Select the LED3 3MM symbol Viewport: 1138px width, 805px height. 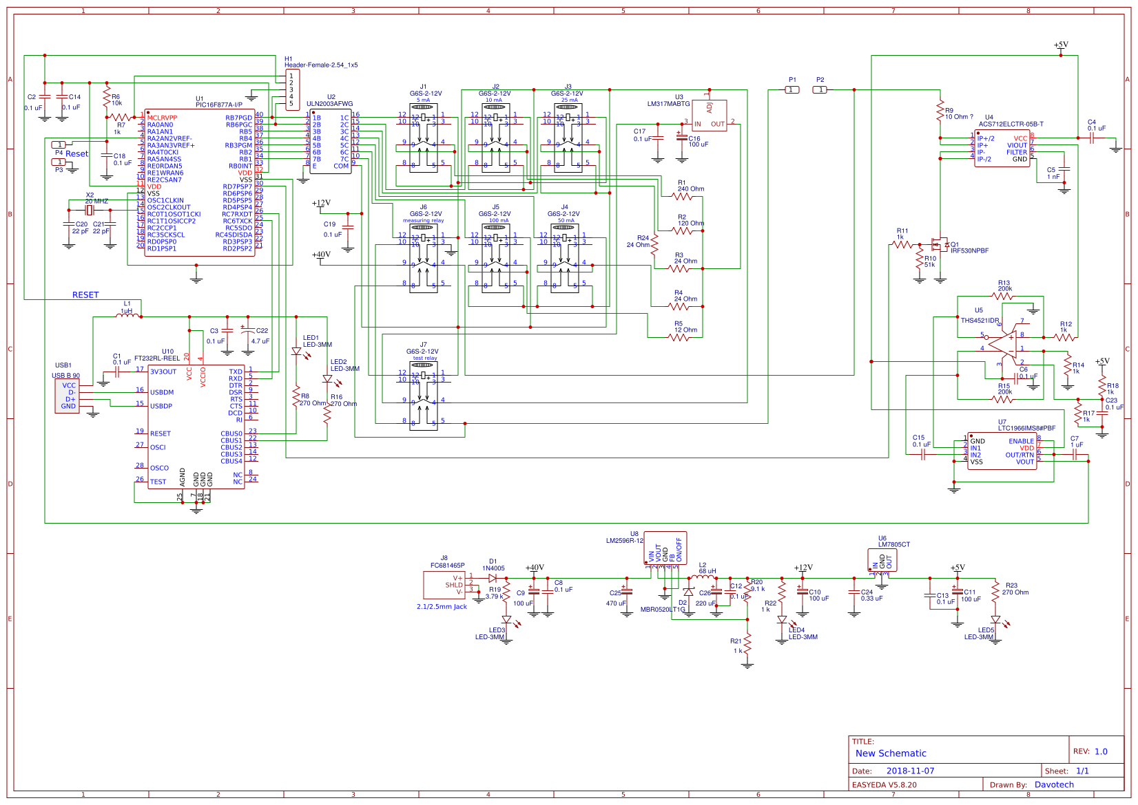point(508,621)
